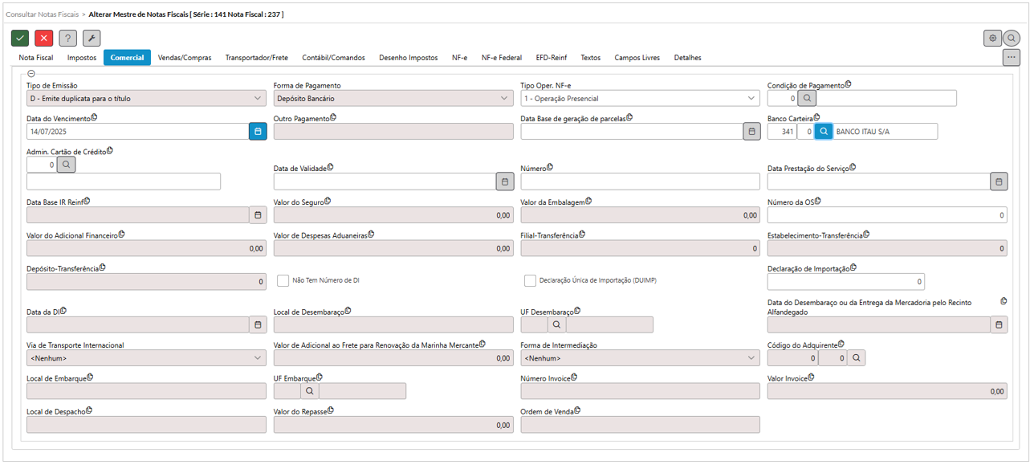Click the Comercial tab

(127, 58)
